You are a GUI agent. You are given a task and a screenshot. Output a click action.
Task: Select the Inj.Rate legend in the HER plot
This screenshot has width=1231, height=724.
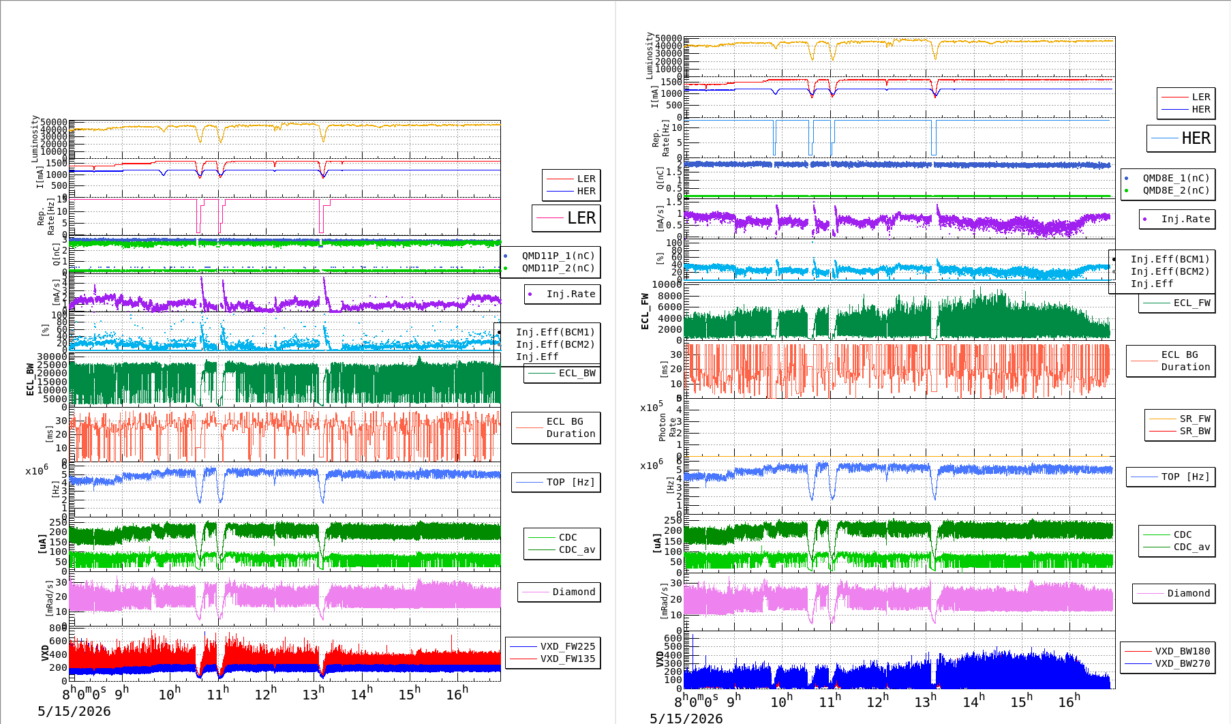(x=1177, y=220)
